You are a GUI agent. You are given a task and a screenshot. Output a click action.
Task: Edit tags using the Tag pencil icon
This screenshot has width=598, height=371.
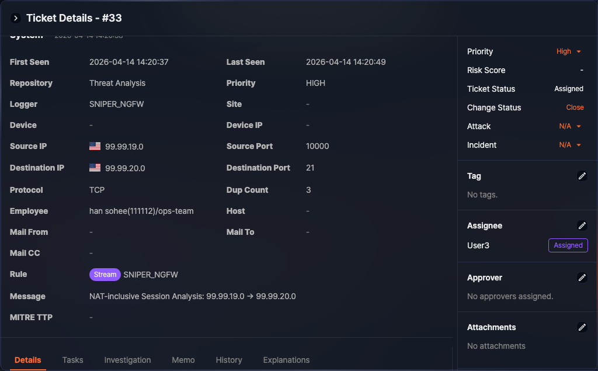tap(582, 176)
